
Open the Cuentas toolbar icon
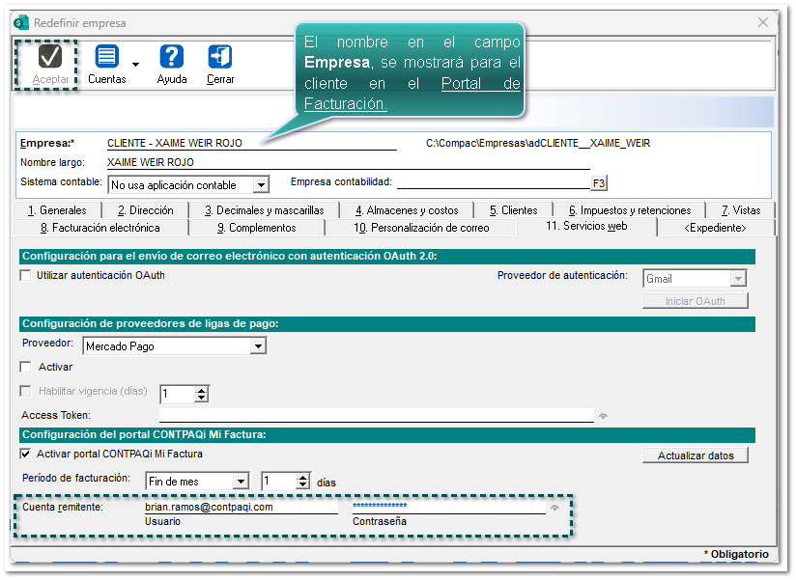tap(106, 57)
